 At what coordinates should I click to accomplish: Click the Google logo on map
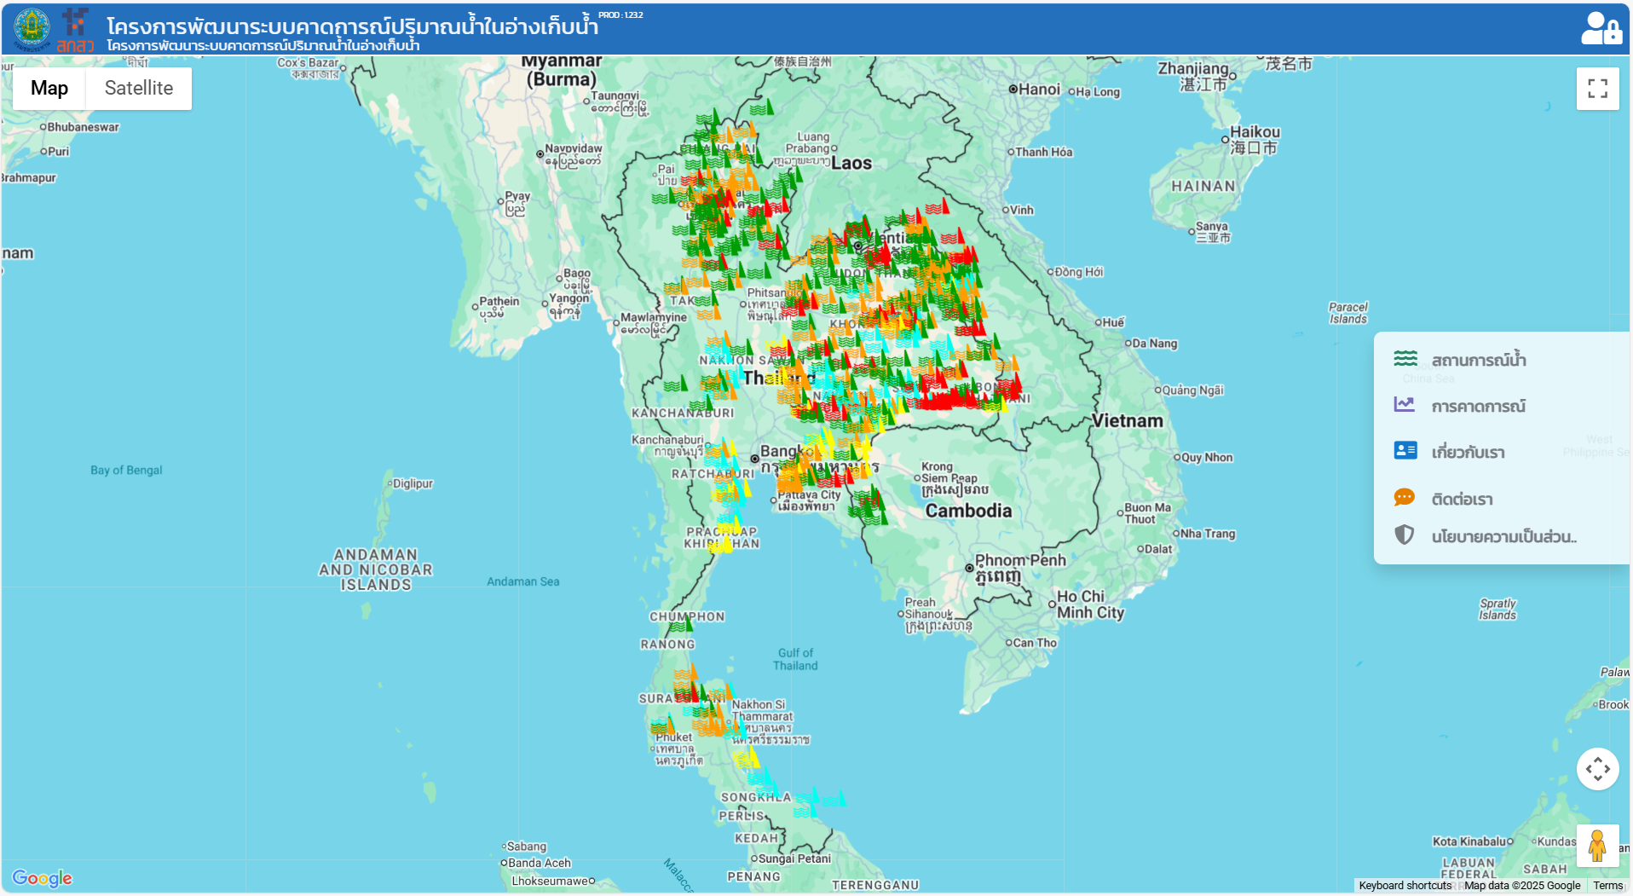(x=42, y=878)
